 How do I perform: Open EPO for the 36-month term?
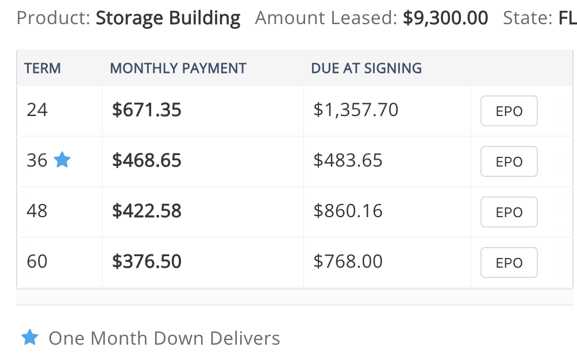[x=509, y=161]
